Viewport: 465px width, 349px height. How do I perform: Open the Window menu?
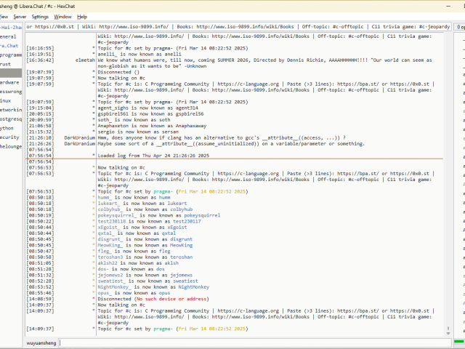point(63,16)
